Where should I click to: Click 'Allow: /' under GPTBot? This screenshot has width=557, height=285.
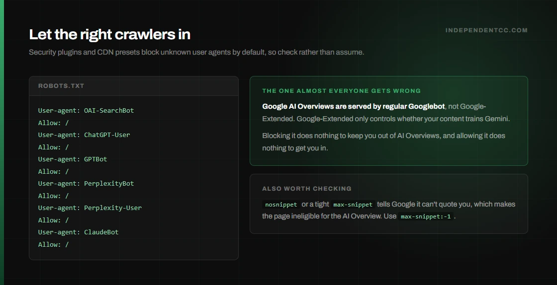pos(53,172)
